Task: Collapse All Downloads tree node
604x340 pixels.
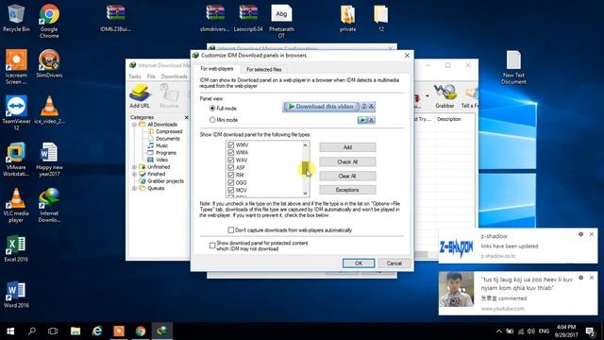Action: pyautogui.click(x=134, y=125)
